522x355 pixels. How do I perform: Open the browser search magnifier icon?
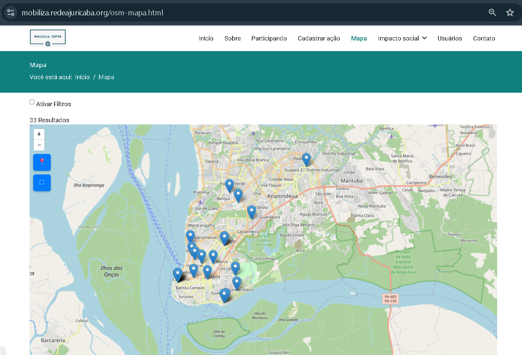pyautogui.click(x=492, y=13)
